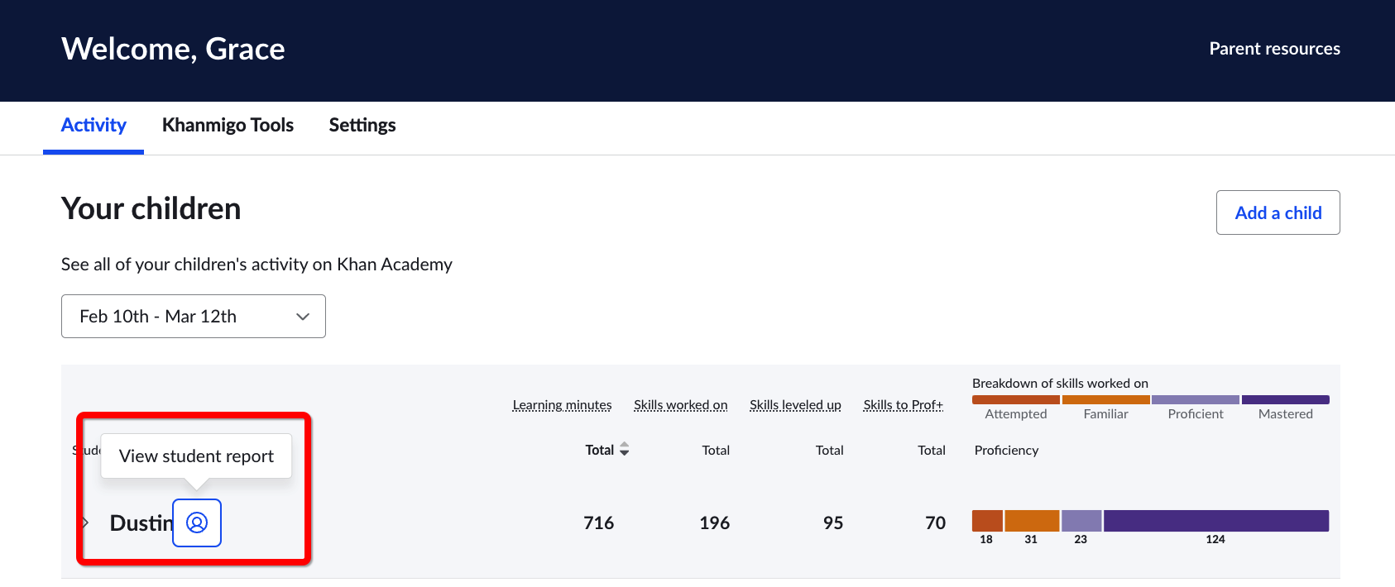This screenshot has width=1395, height=587.
Task: Open the Khanmigo Tools tab
Action: click(228, 125)
